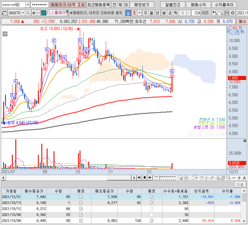Click the save diskette icon in chart toolbar
This screenshot has height=225, width=248.
click(x=227, y=13)
